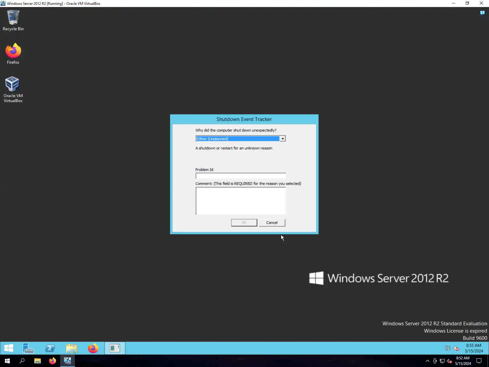The width and height of the screenshot is (489, 367).
Task: Open File Explorer in guest taskbar
Action: [72, 348]
